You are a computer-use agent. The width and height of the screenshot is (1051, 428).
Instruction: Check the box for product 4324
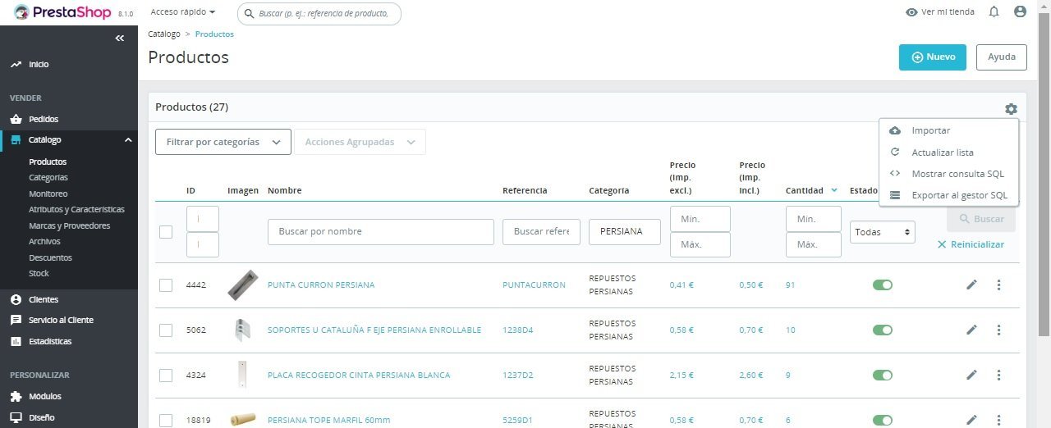click(x=166, y=375)
